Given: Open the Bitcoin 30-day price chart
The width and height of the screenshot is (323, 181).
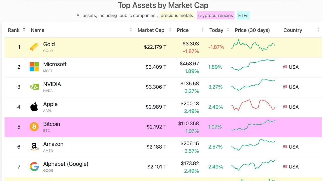Looking at the screenshot, I should tap(253, 125).
